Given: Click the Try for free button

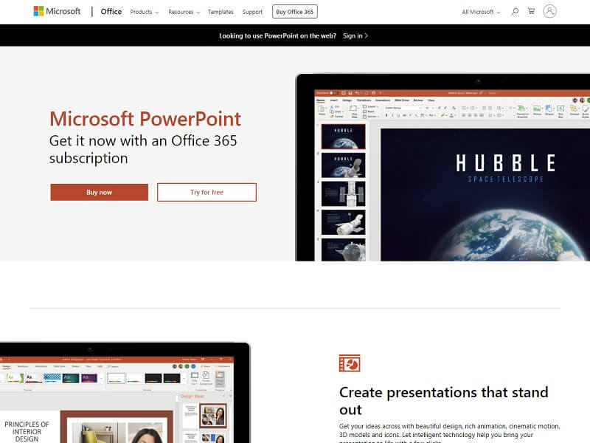Looking at the screenshot, I should 207,192.
